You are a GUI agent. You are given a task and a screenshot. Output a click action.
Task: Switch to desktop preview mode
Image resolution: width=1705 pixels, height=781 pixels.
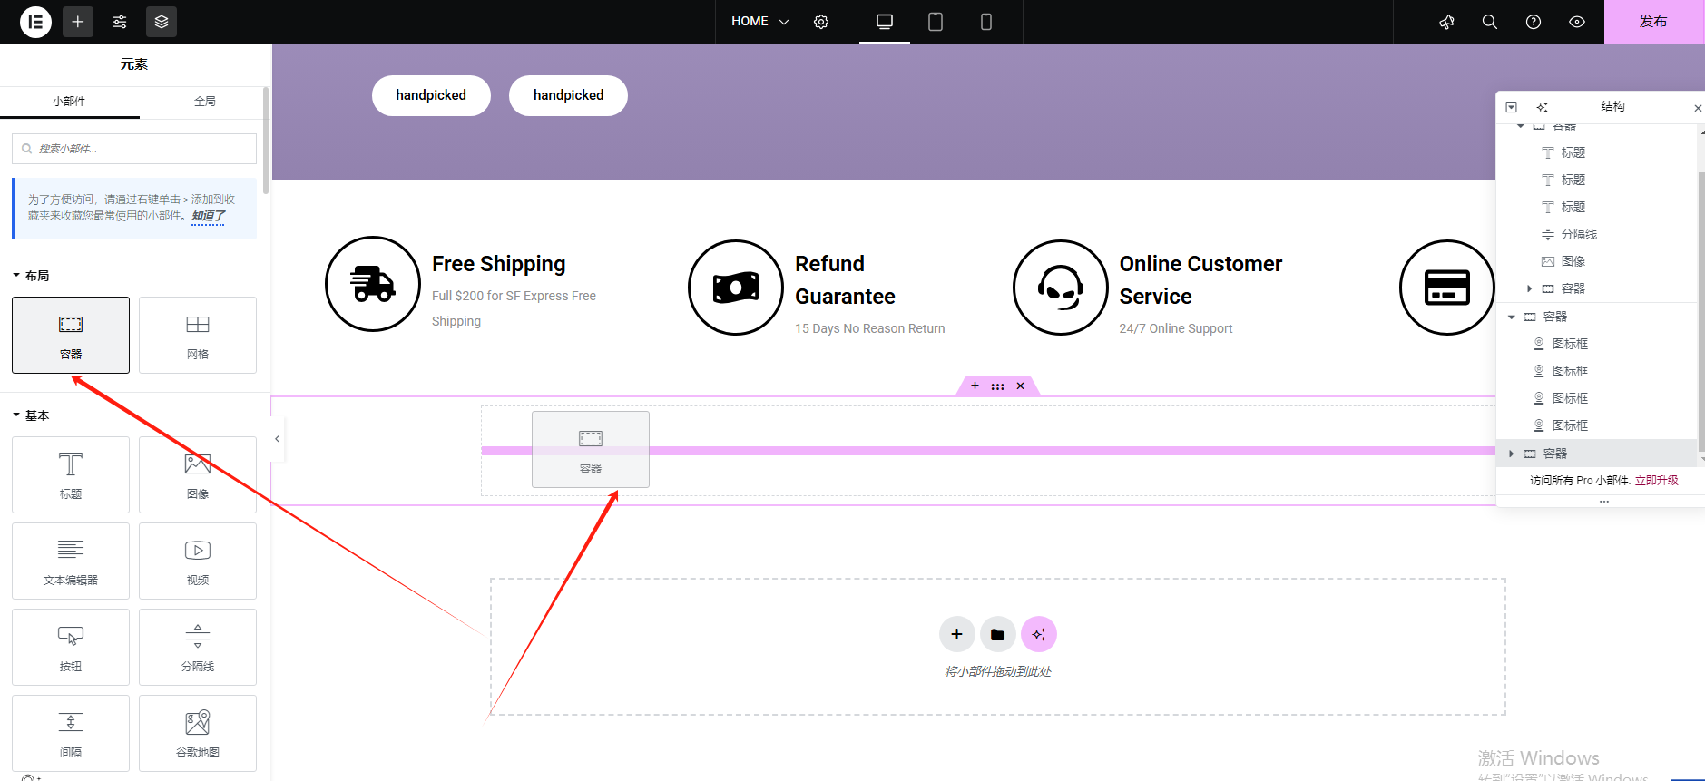(885, 22)
